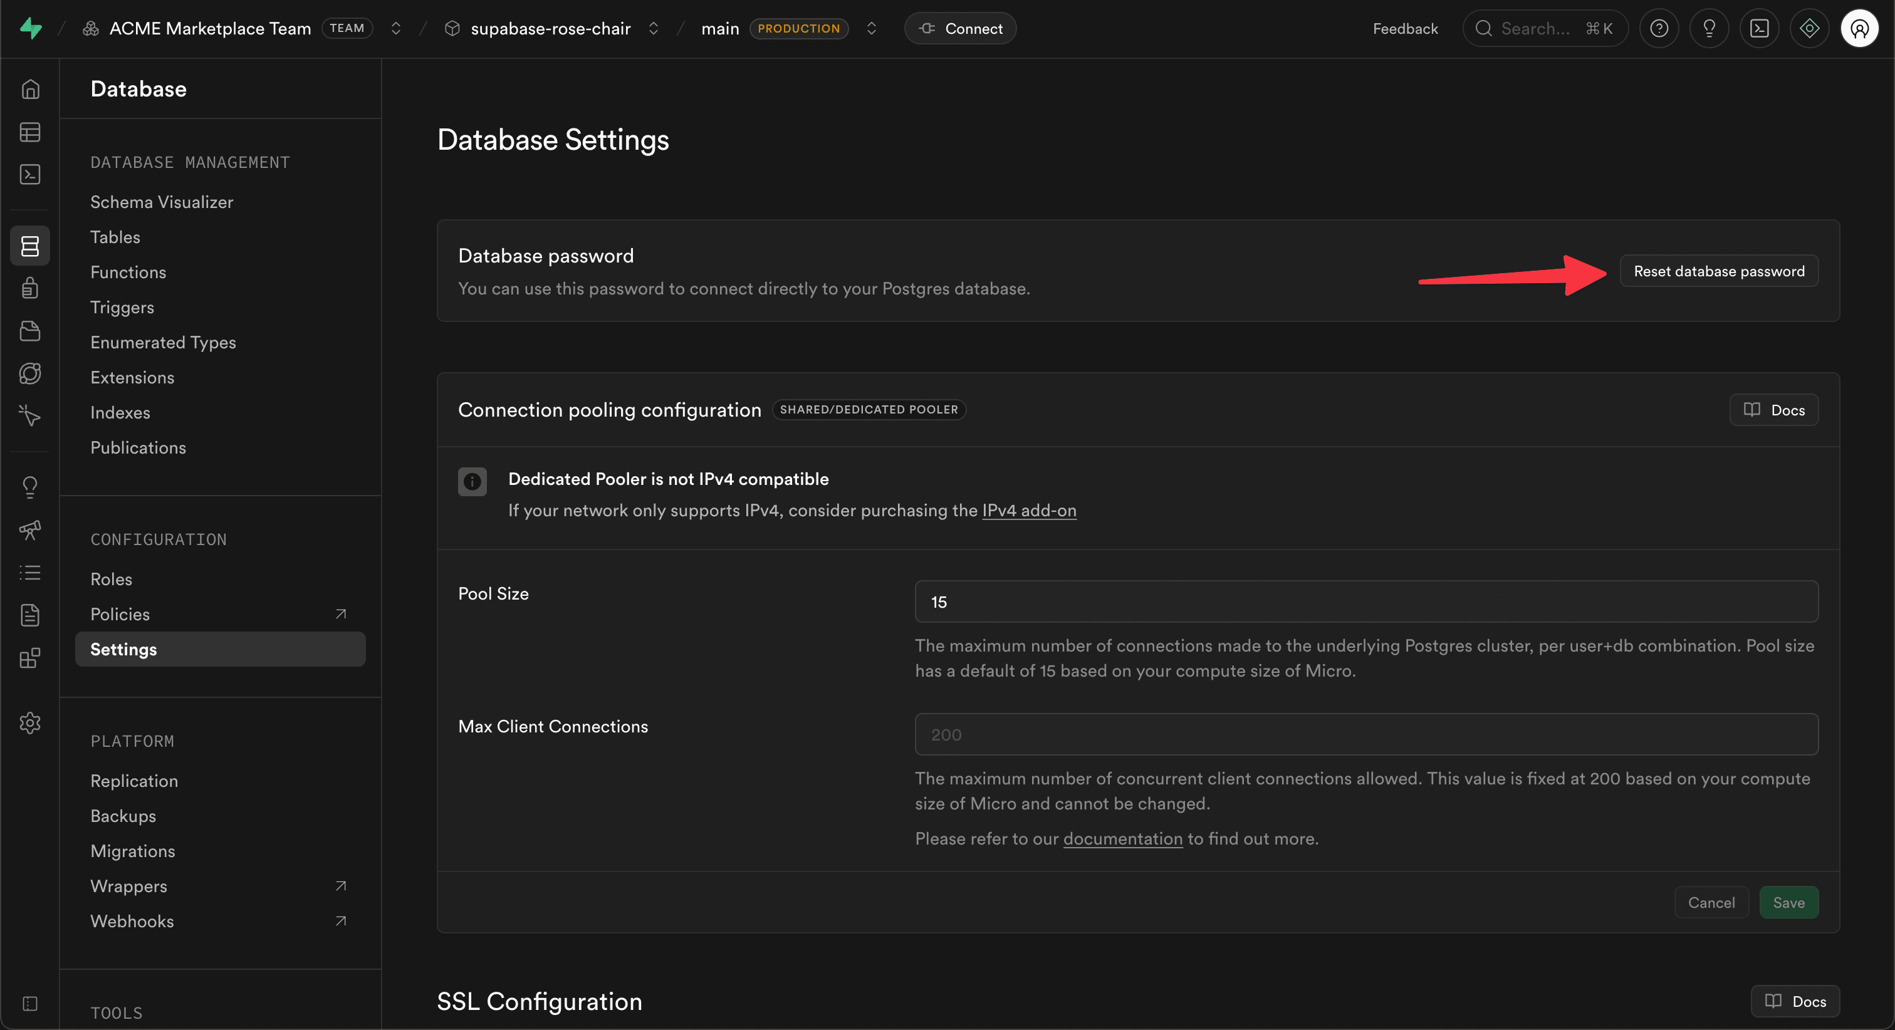Expand the organization switcher chevron

click(396, 29)
